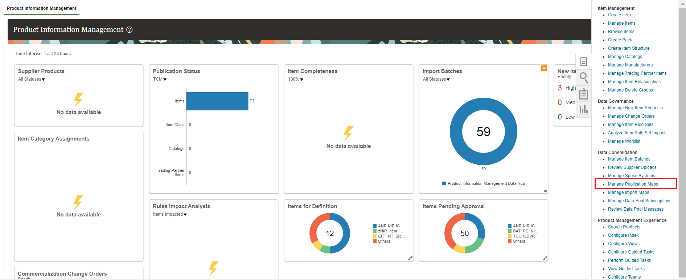The image size is (686, 280).
Task: Open the Configure Views link
Action: 624,244
